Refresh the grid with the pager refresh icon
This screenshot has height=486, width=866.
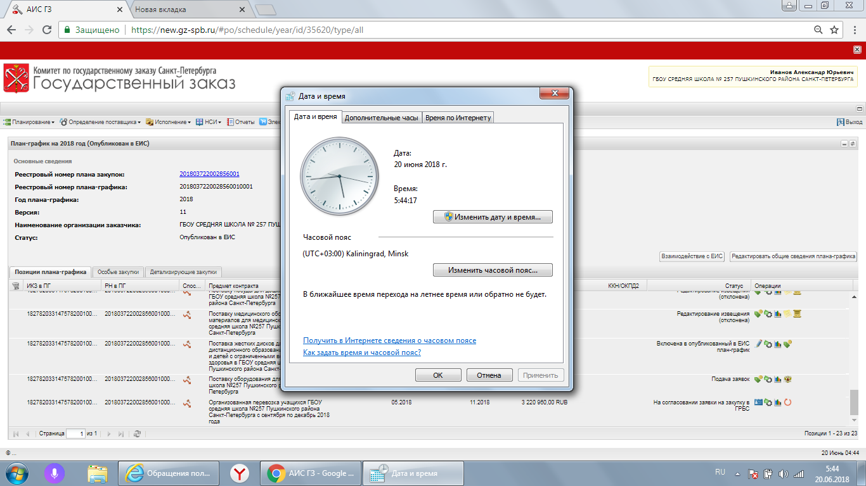click(x=137, y=433)
